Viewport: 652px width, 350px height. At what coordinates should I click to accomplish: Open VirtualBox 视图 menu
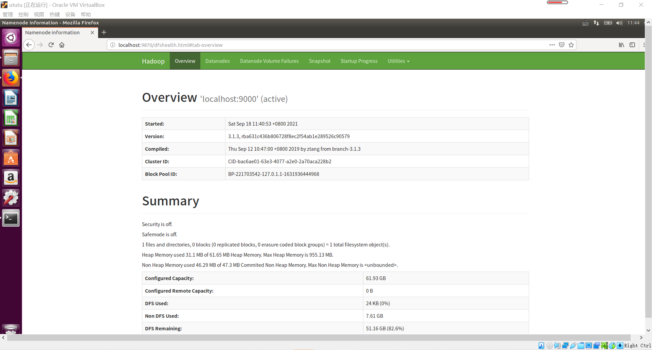point(39,14)
